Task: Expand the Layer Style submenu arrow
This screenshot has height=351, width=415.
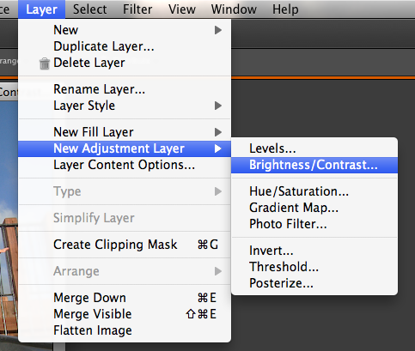Action: click(x=218, y=106)
